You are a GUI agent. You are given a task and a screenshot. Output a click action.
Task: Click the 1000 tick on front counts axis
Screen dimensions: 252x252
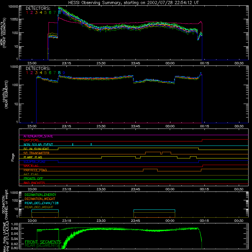[14, 19]
